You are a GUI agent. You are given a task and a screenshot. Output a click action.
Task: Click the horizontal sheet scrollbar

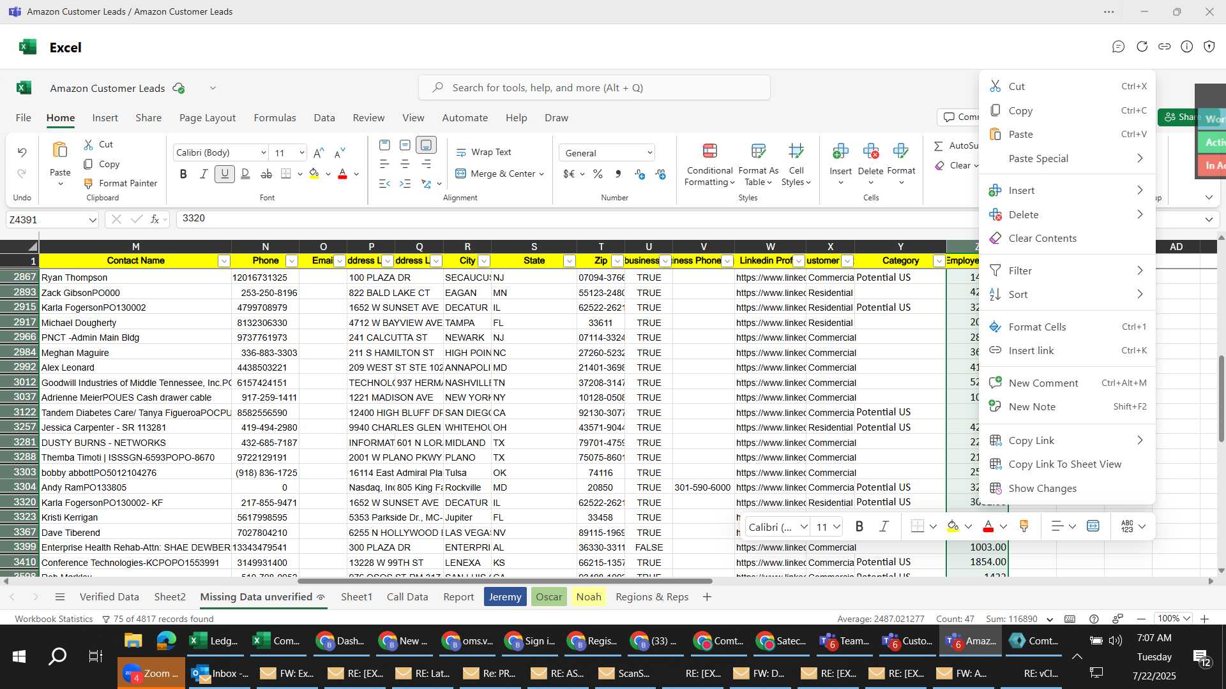[504, 581]
